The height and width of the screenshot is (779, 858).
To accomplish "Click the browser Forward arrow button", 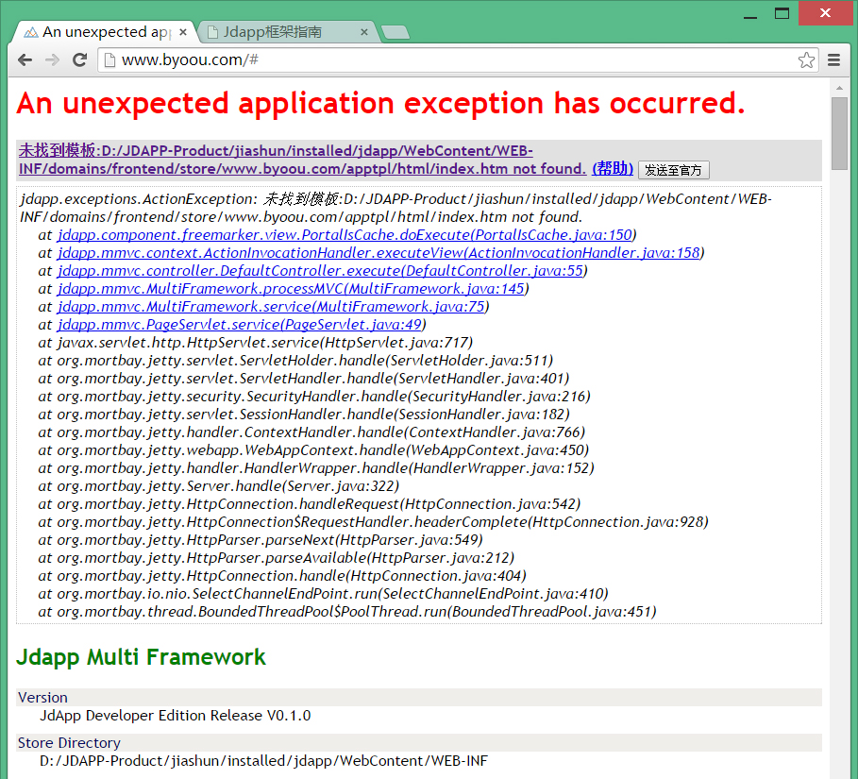I will [52, 60].
